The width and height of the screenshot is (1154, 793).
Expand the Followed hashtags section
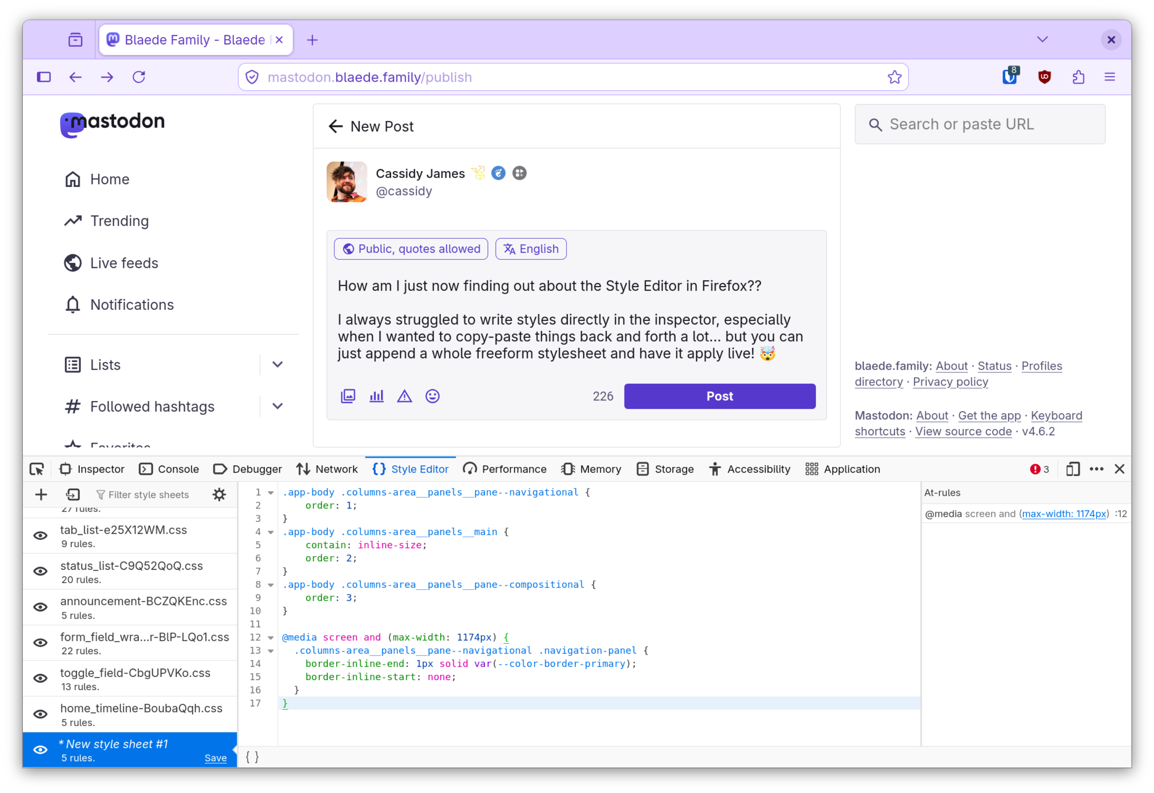tap(278, 407)
